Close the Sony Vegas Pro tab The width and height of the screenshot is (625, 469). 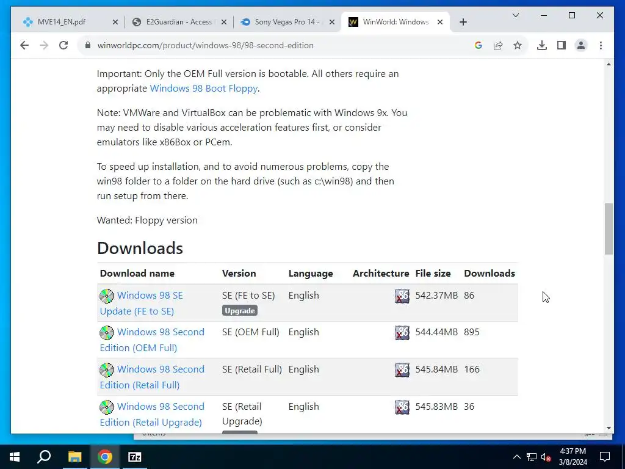tap(332, 22)
